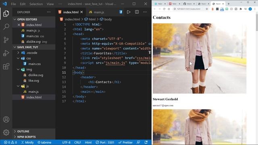Screen dimensions: 258x145
Task: Click the CSS icon in the editor toolbar
Action: pyautogui.click(x=121, y=12)
